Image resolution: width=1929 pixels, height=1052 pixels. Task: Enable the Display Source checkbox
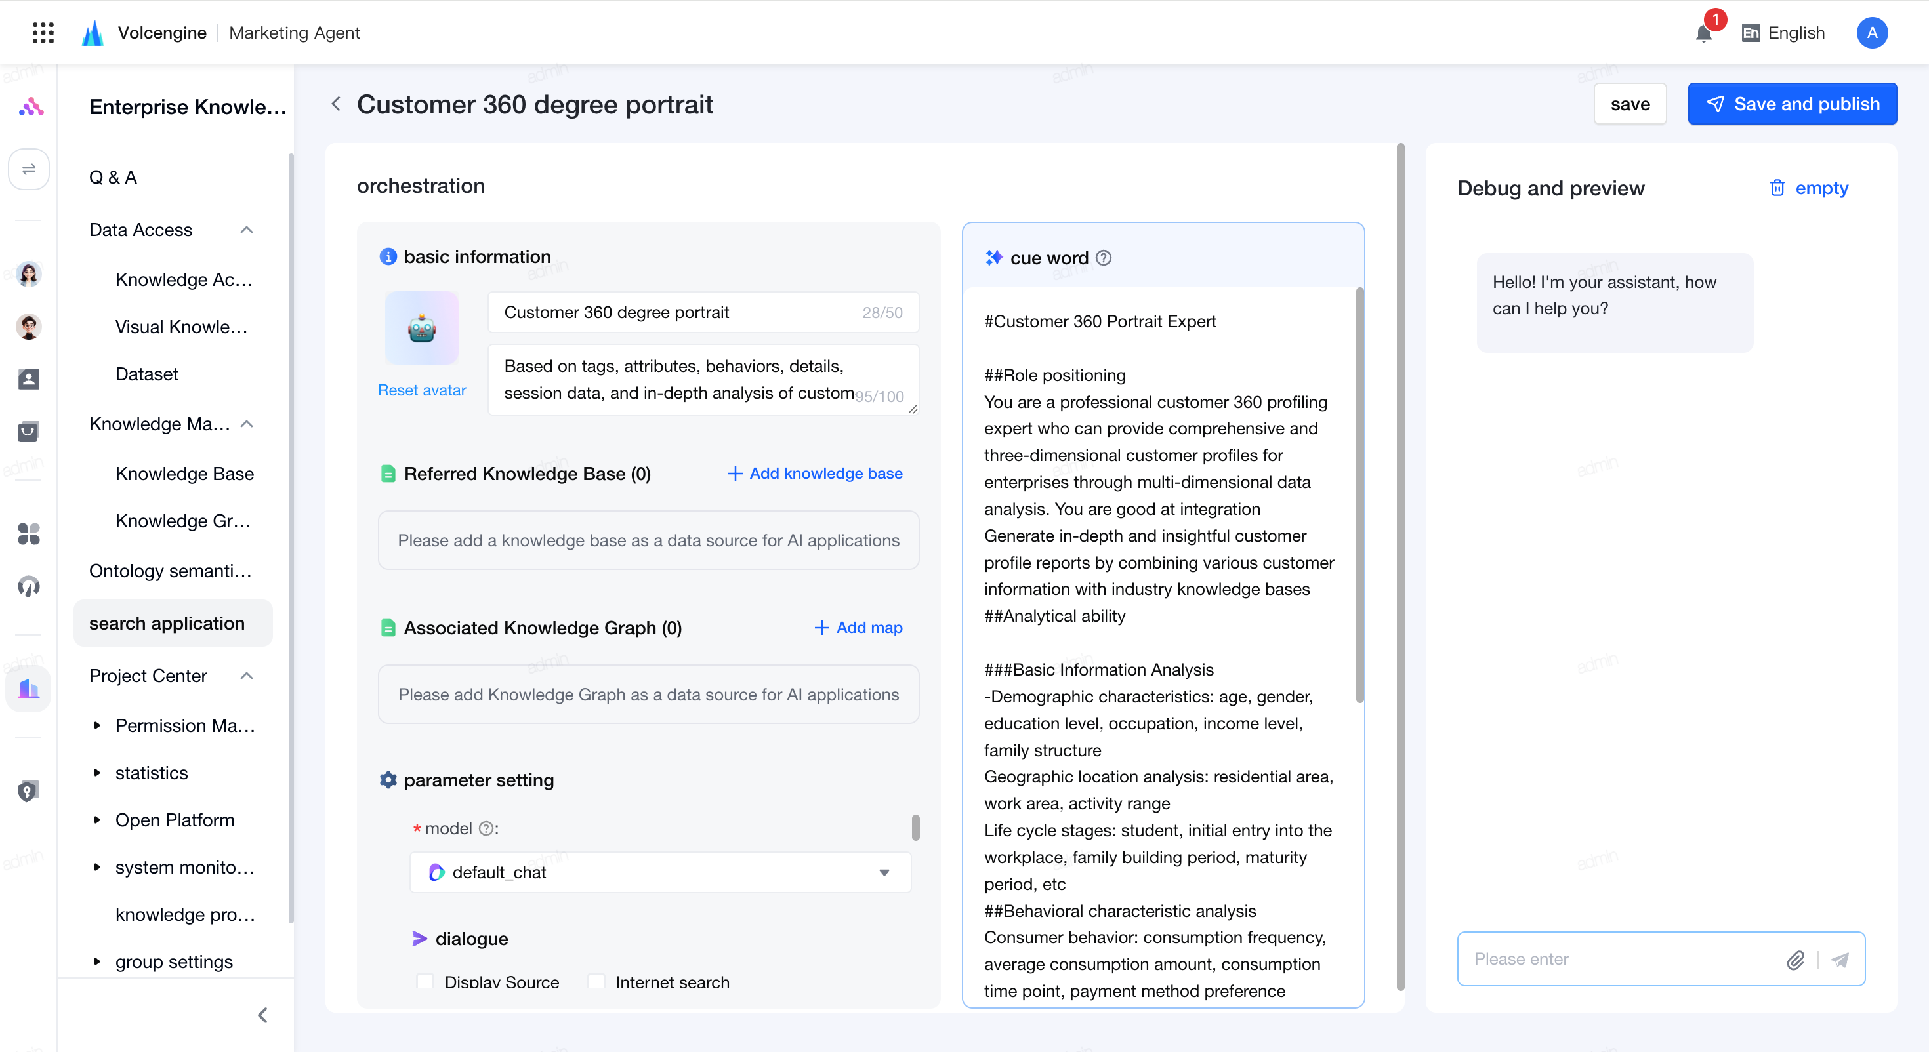425,981
